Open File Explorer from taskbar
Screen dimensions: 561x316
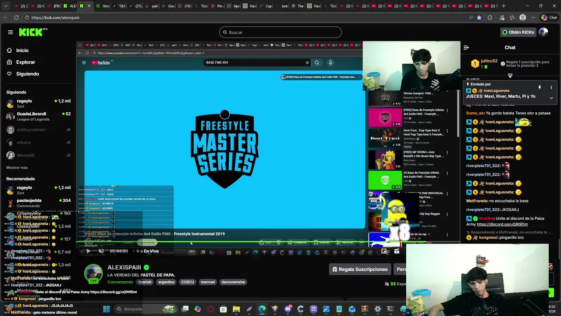pos(236,309)
